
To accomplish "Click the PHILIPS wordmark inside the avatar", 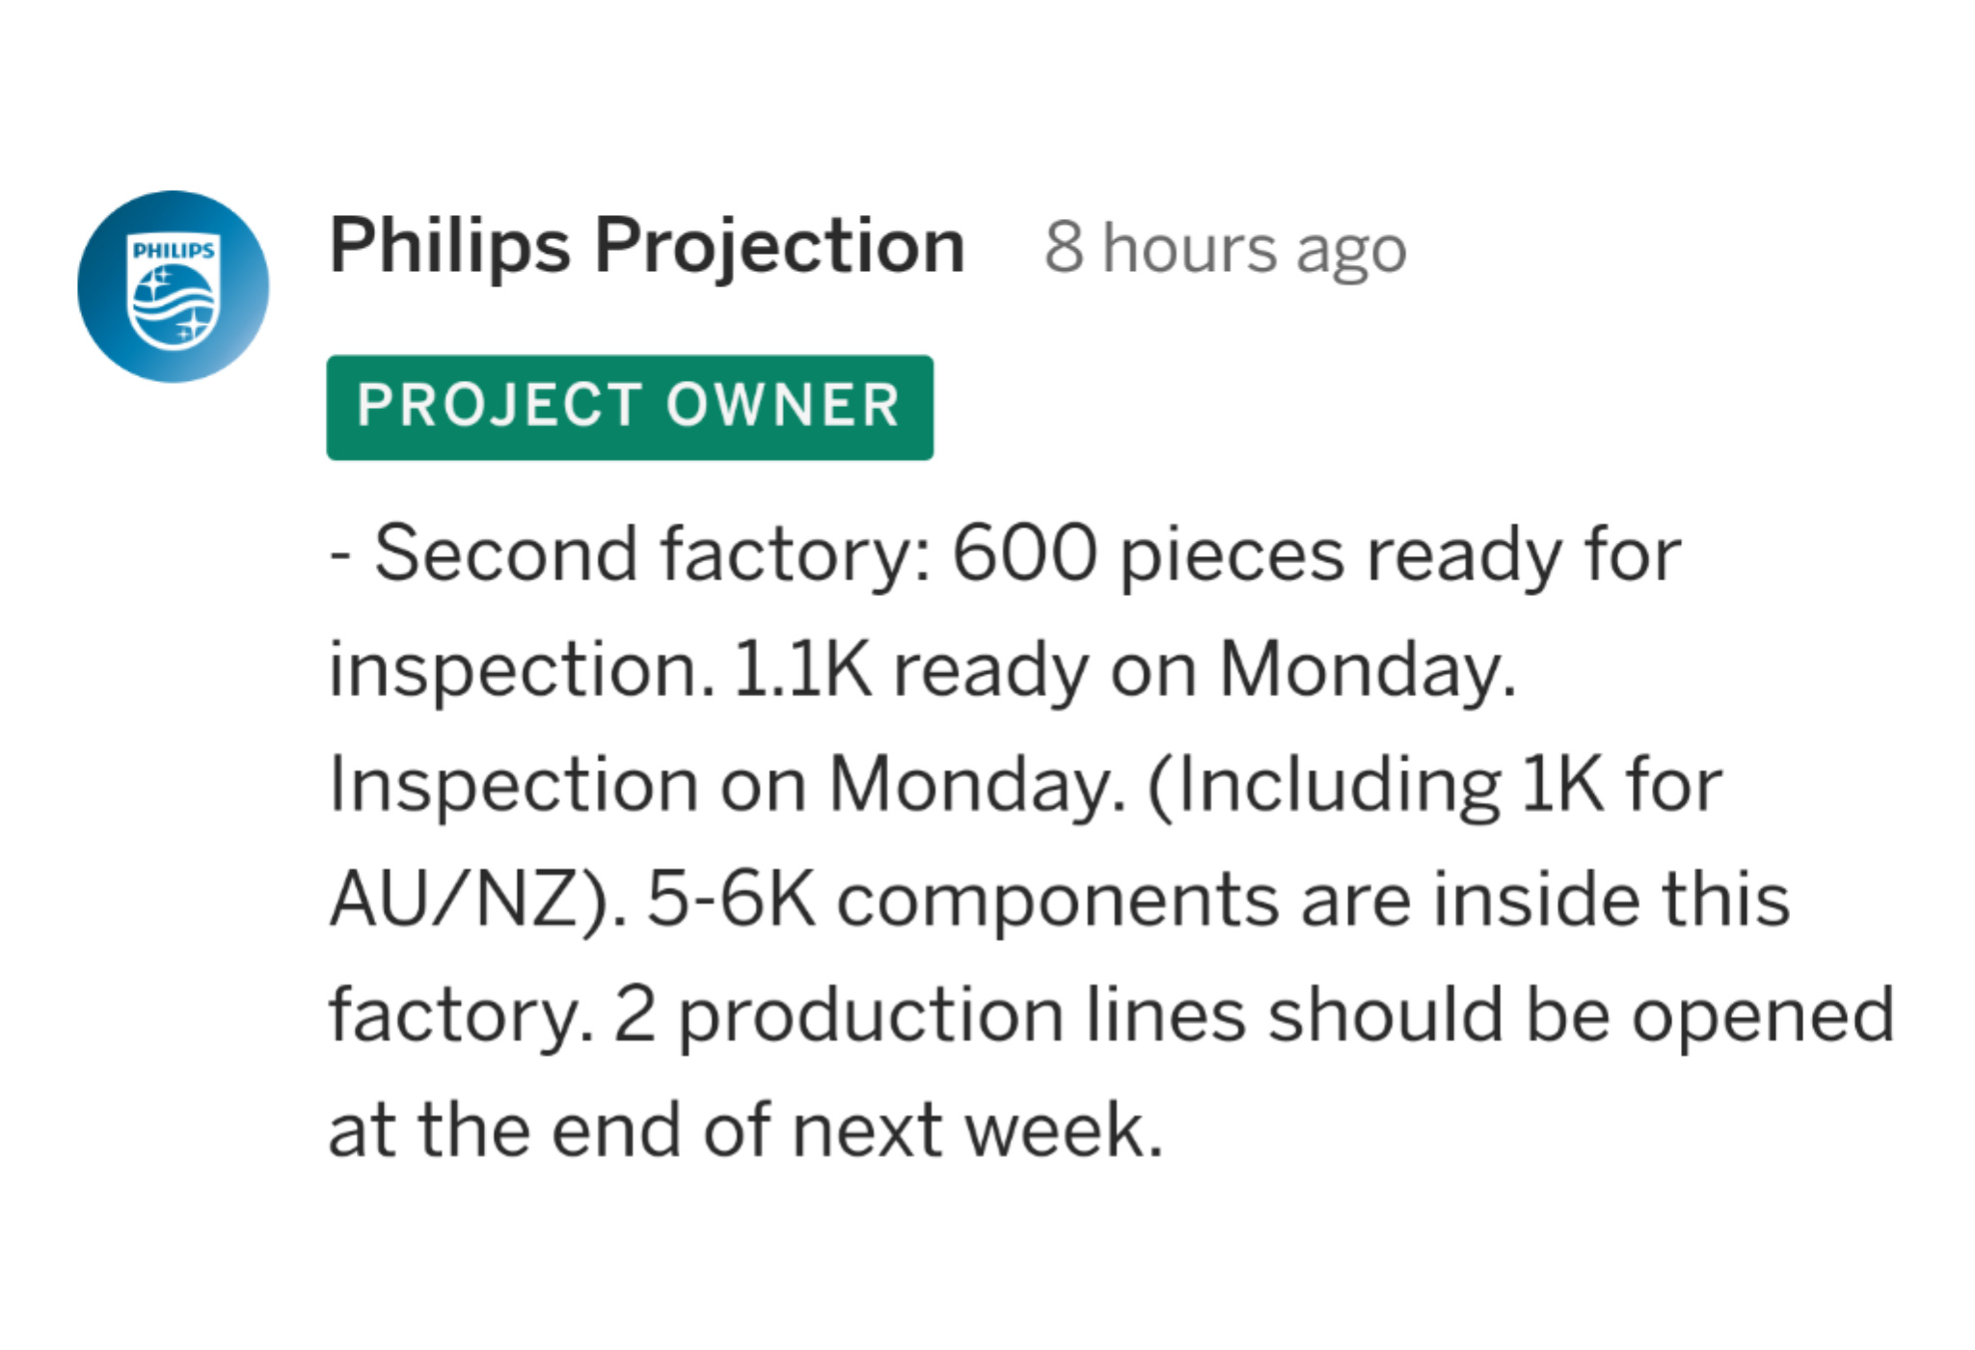I will (x=174, y=251).
